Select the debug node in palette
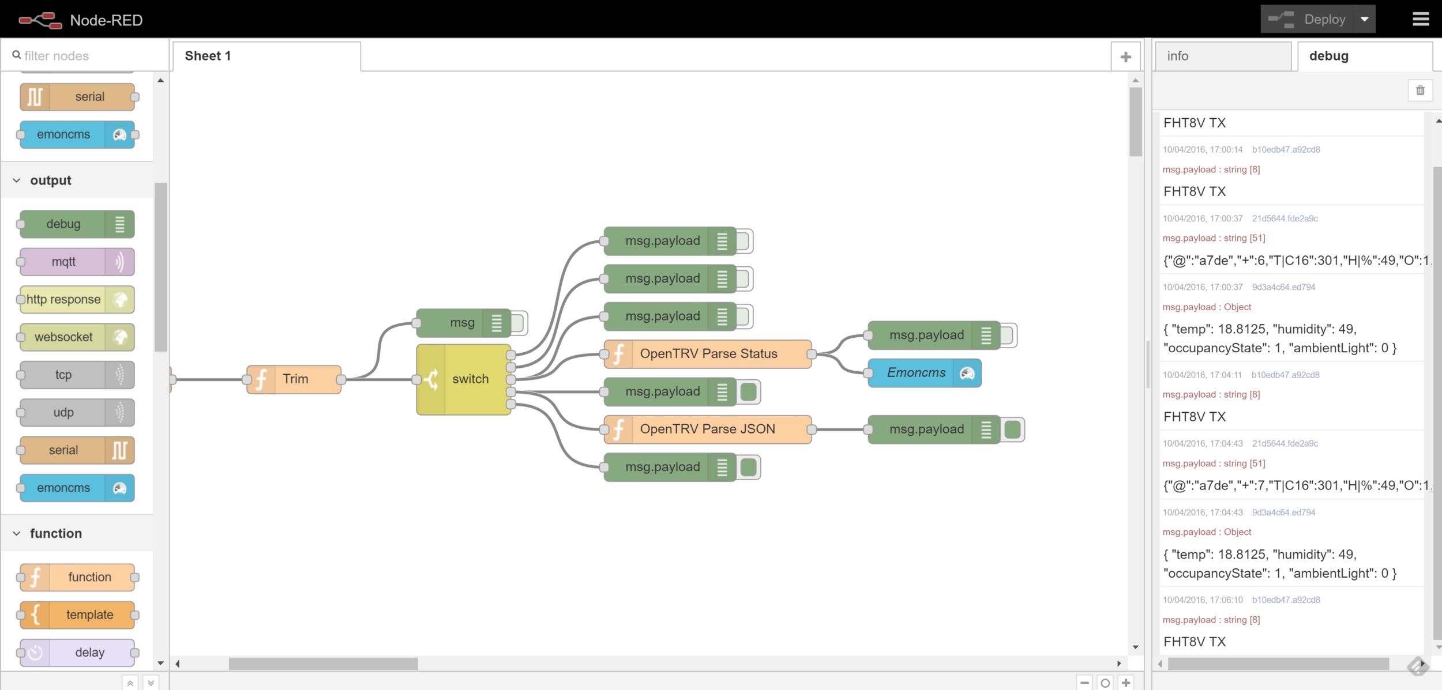 pos(77,224)
